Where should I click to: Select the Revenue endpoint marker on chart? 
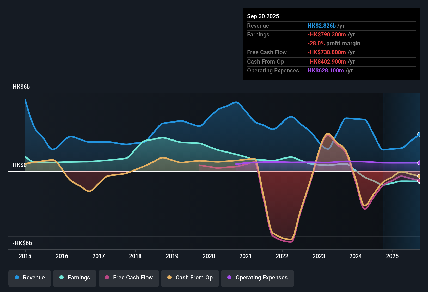coord(419,135)
